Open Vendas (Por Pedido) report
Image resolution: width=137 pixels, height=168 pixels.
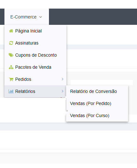97,103
